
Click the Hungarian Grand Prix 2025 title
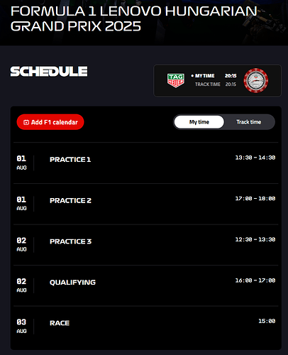click(134, 18)
